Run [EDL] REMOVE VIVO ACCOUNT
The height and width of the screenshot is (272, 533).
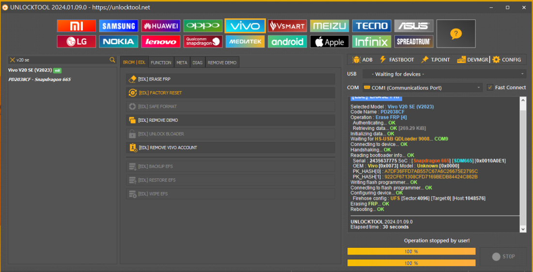tap(231, 147)
